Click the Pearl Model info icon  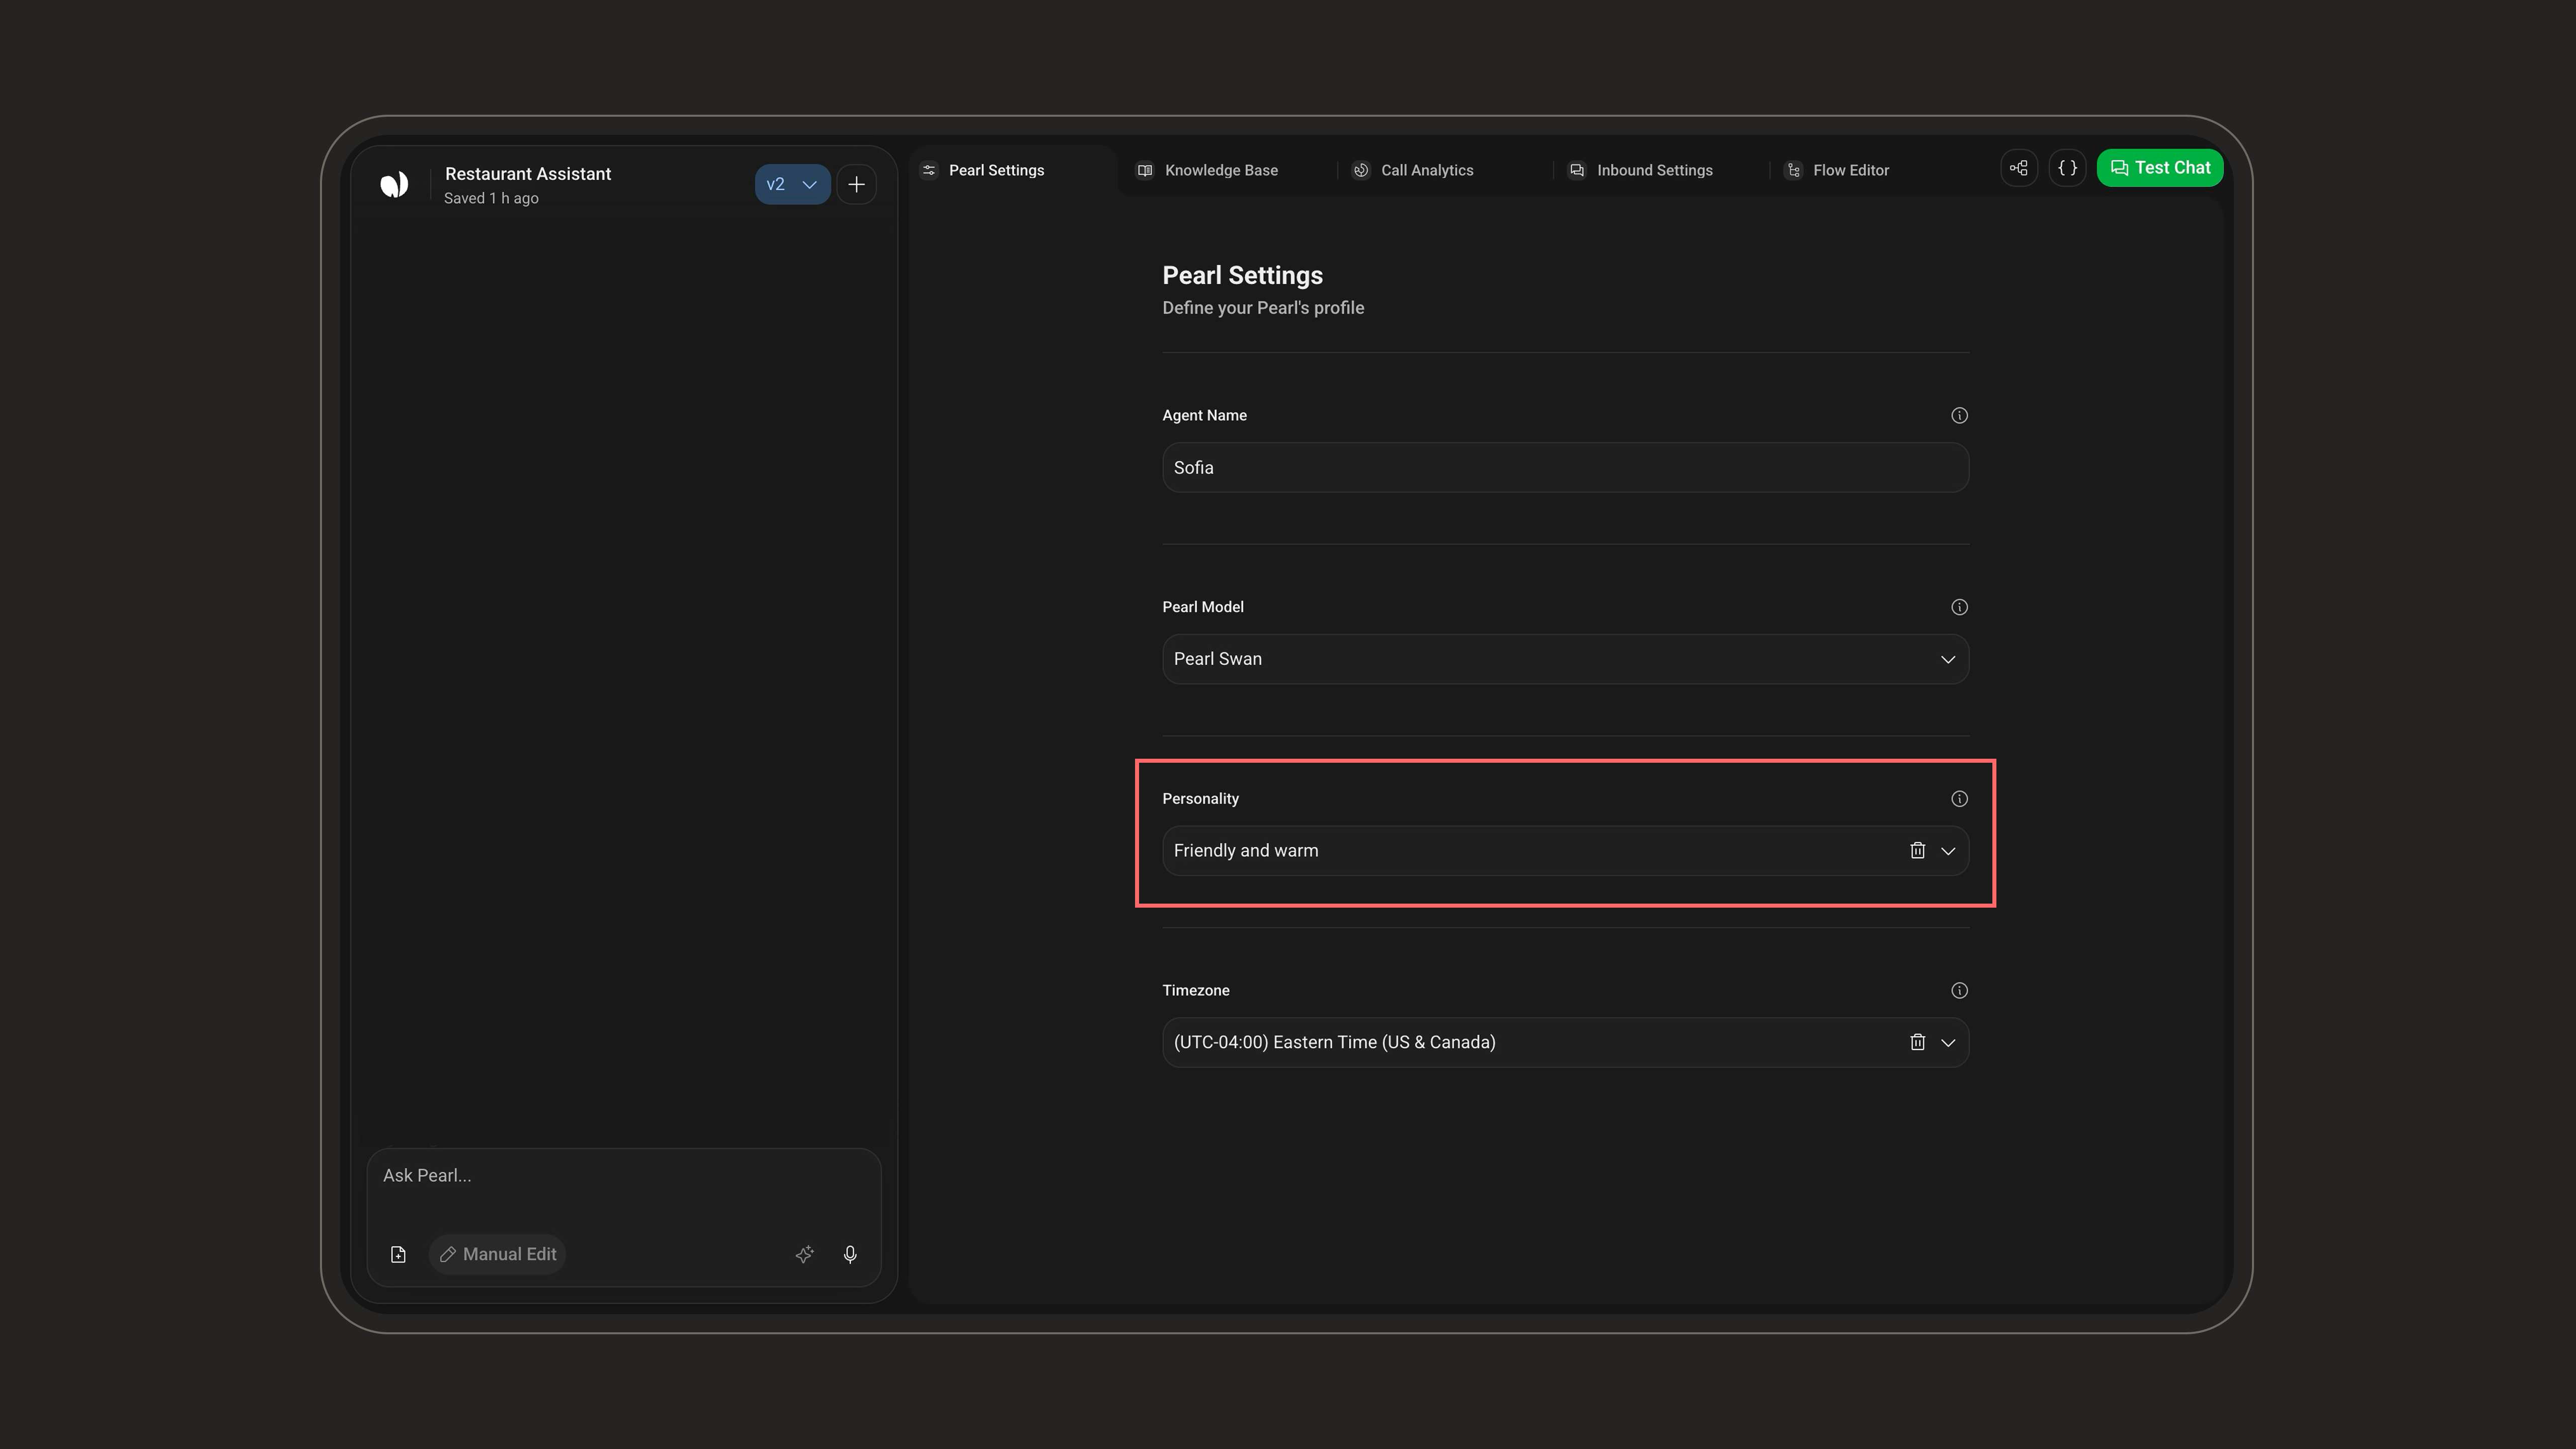click(1959, 607)
